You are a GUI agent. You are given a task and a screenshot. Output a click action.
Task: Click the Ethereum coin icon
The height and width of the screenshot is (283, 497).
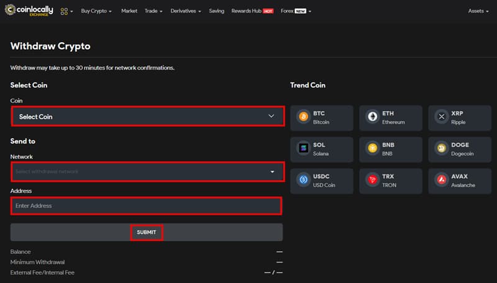(x=372, y=117)
